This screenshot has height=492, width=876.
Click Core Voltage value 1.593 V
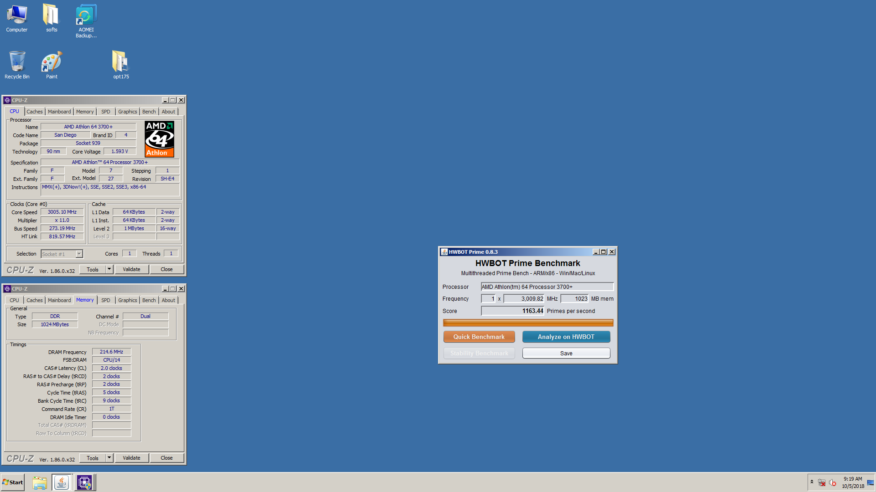click(x=120, y=151)
